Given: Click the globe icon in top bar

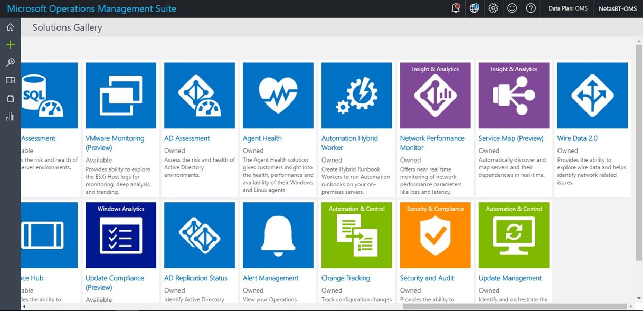Looking at the screenshot, I should pyautogui.click(x=474, y=8).
